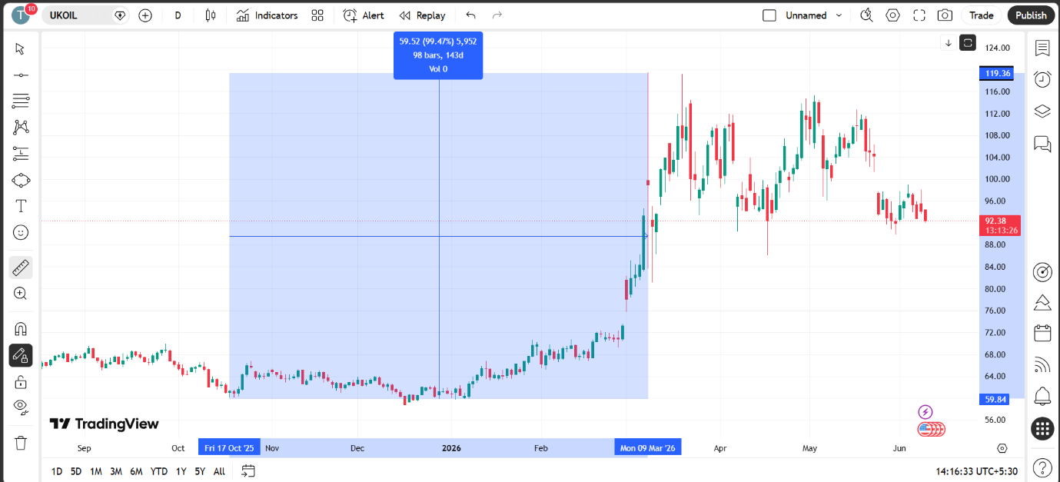The image size is (1060, 482).
Task: Add symbol with the plus circle icon
Action: click(x=145, y=15)
